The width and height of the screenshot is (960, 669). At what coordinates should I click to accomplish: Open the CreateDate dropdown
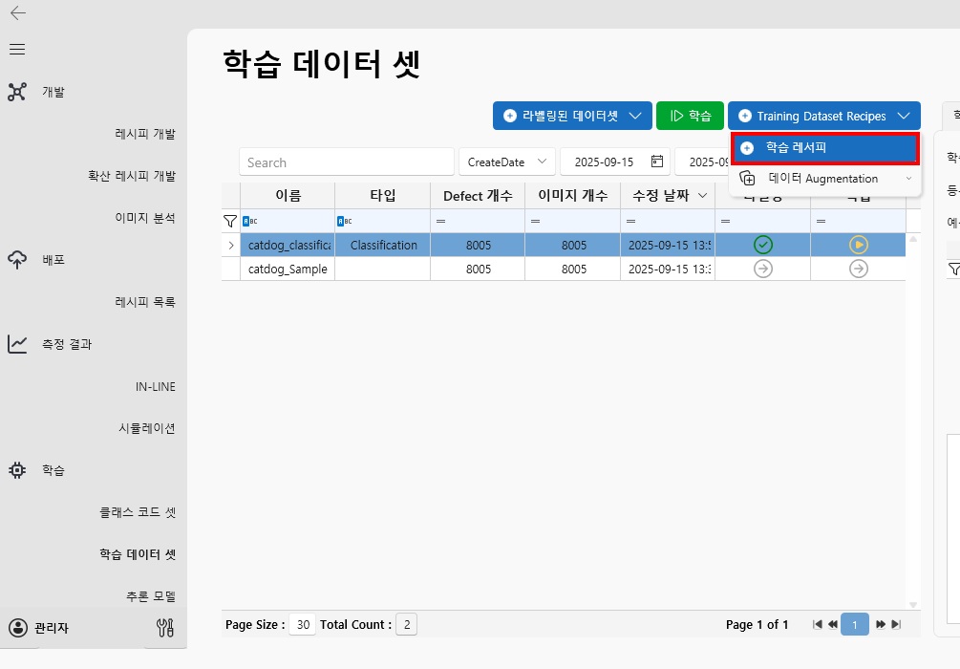pyautogui.click(x=506, y=162)
